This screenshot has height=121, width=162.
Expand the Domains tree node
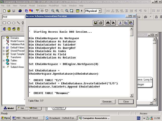tap(4, 38)
